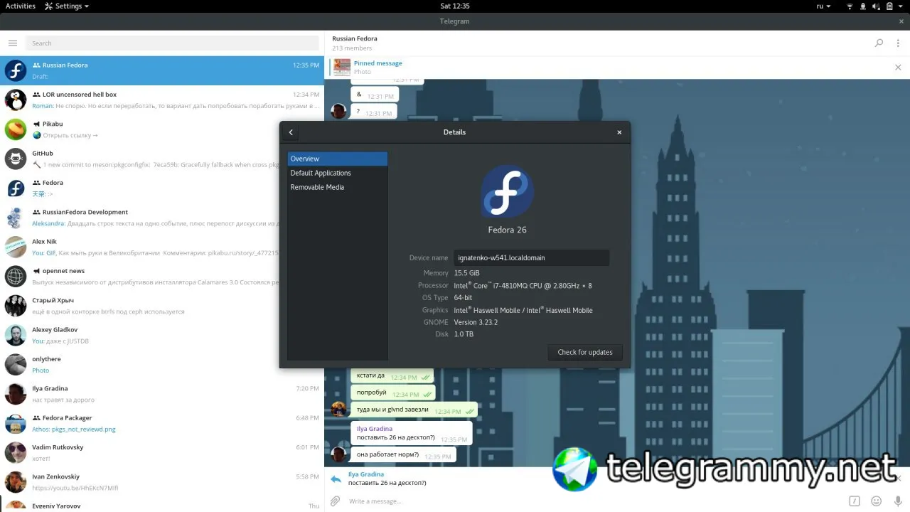Image resolution: width=910 pixels, height=512 pixels.
Task: Click the Fedora logo in Details
Action: pos(507,191)
